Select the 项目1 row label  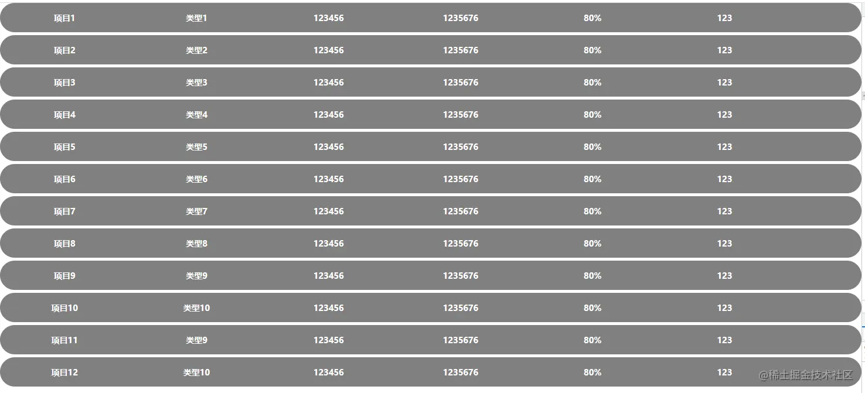64,18
